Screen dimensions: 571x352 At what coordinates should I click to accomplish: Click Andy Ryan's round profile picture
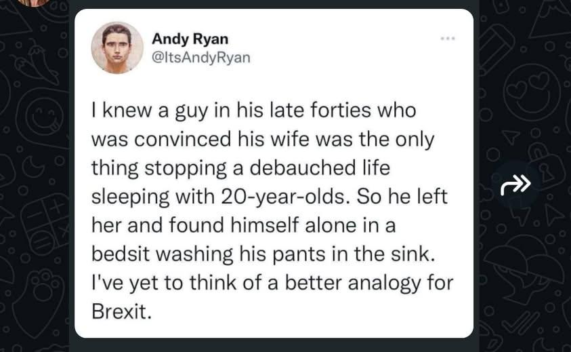point(117,47)
